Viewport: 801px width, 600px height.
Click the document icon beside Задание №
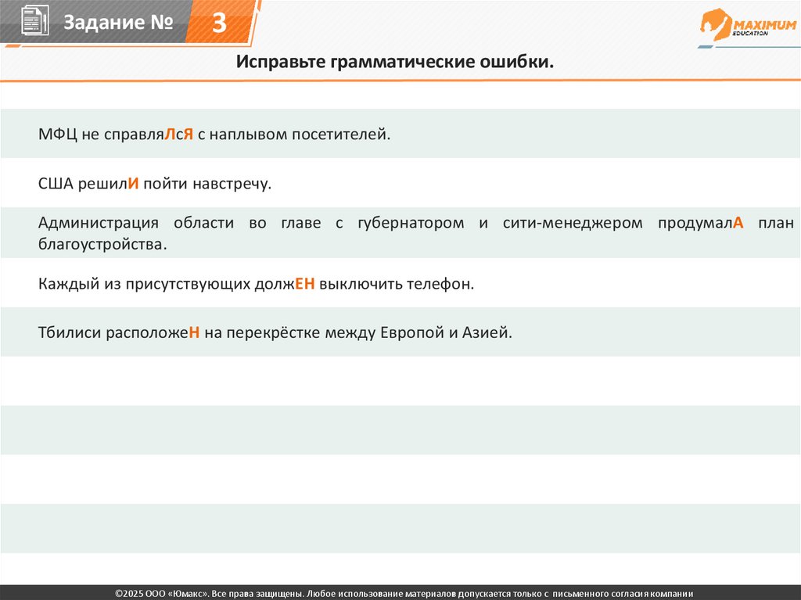(x=34, y=21)
